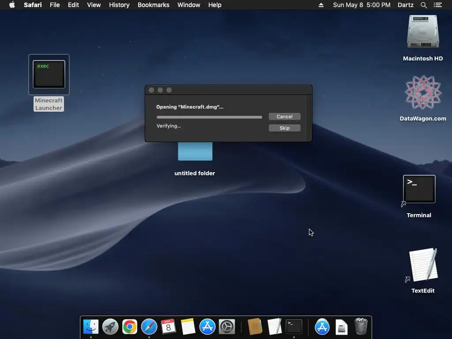Click the 'Minecraft Launcher' label
Image resolution: width=452 pixels, height=339 pixels.
(49, 104)
